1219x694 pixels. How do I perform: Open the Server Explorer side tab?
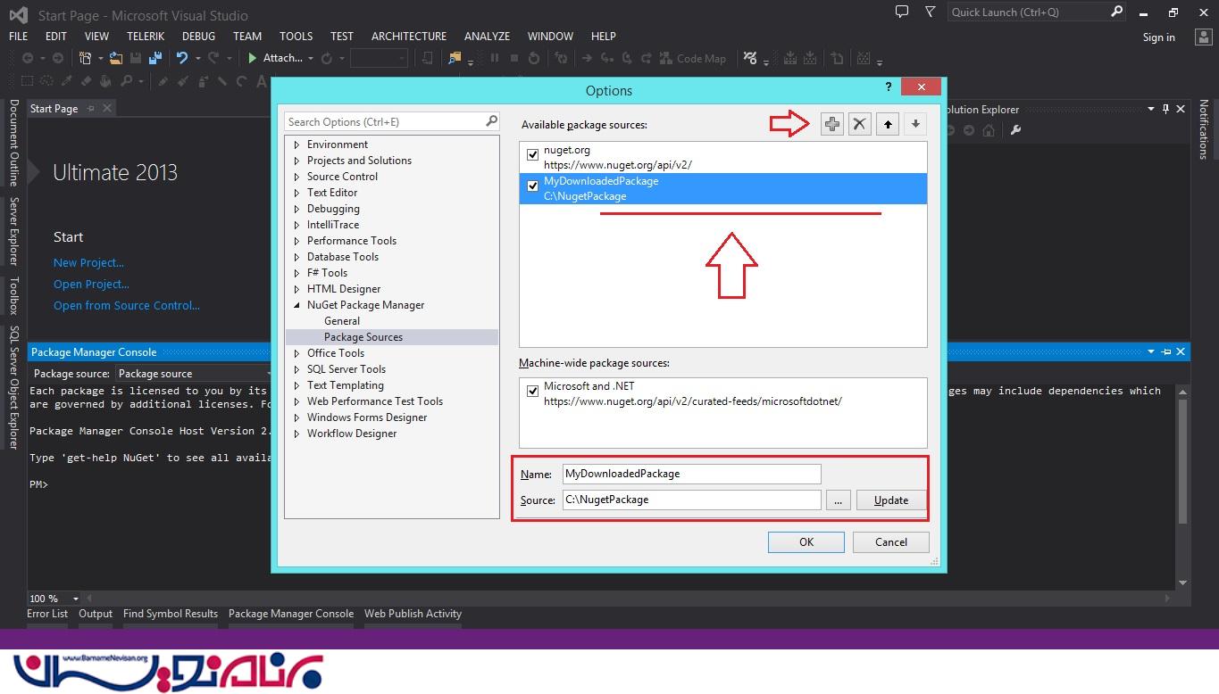(13, 231)
